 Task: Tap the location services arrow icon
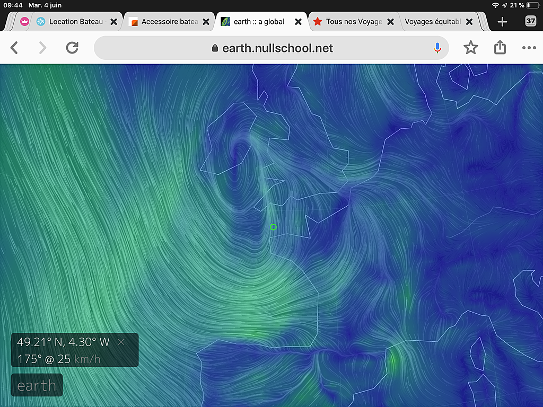[x=505, y=5]
